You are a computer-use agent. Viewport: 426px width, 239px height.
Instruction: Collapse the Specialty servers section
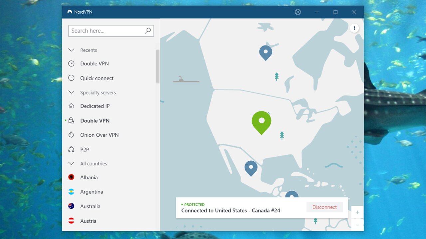tap(71, 93)
